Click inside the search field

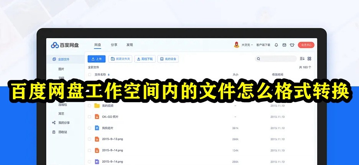(x=275, y=59)
